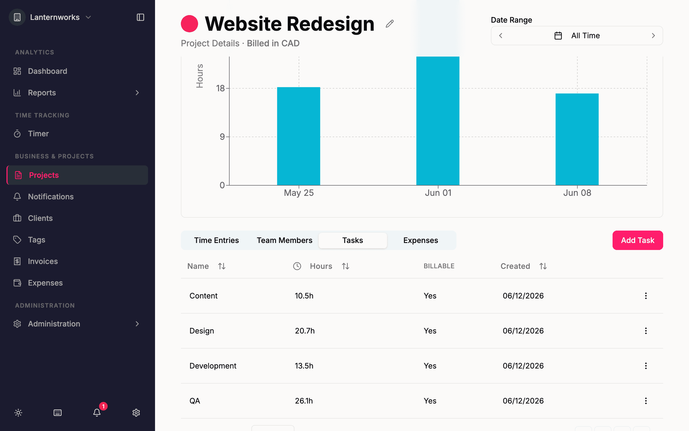
Task: Click the Jun 01 chart bar
Action: point(438,121)
